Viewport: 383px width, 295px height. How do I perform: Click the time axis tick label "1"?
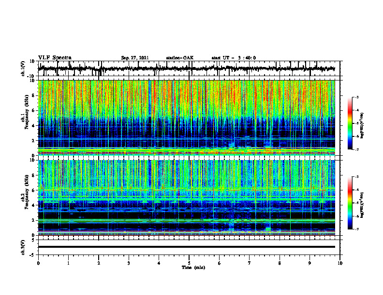(68, 263)
